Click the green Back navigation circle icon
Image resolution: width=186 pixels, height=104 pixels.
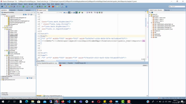(23, 7)
